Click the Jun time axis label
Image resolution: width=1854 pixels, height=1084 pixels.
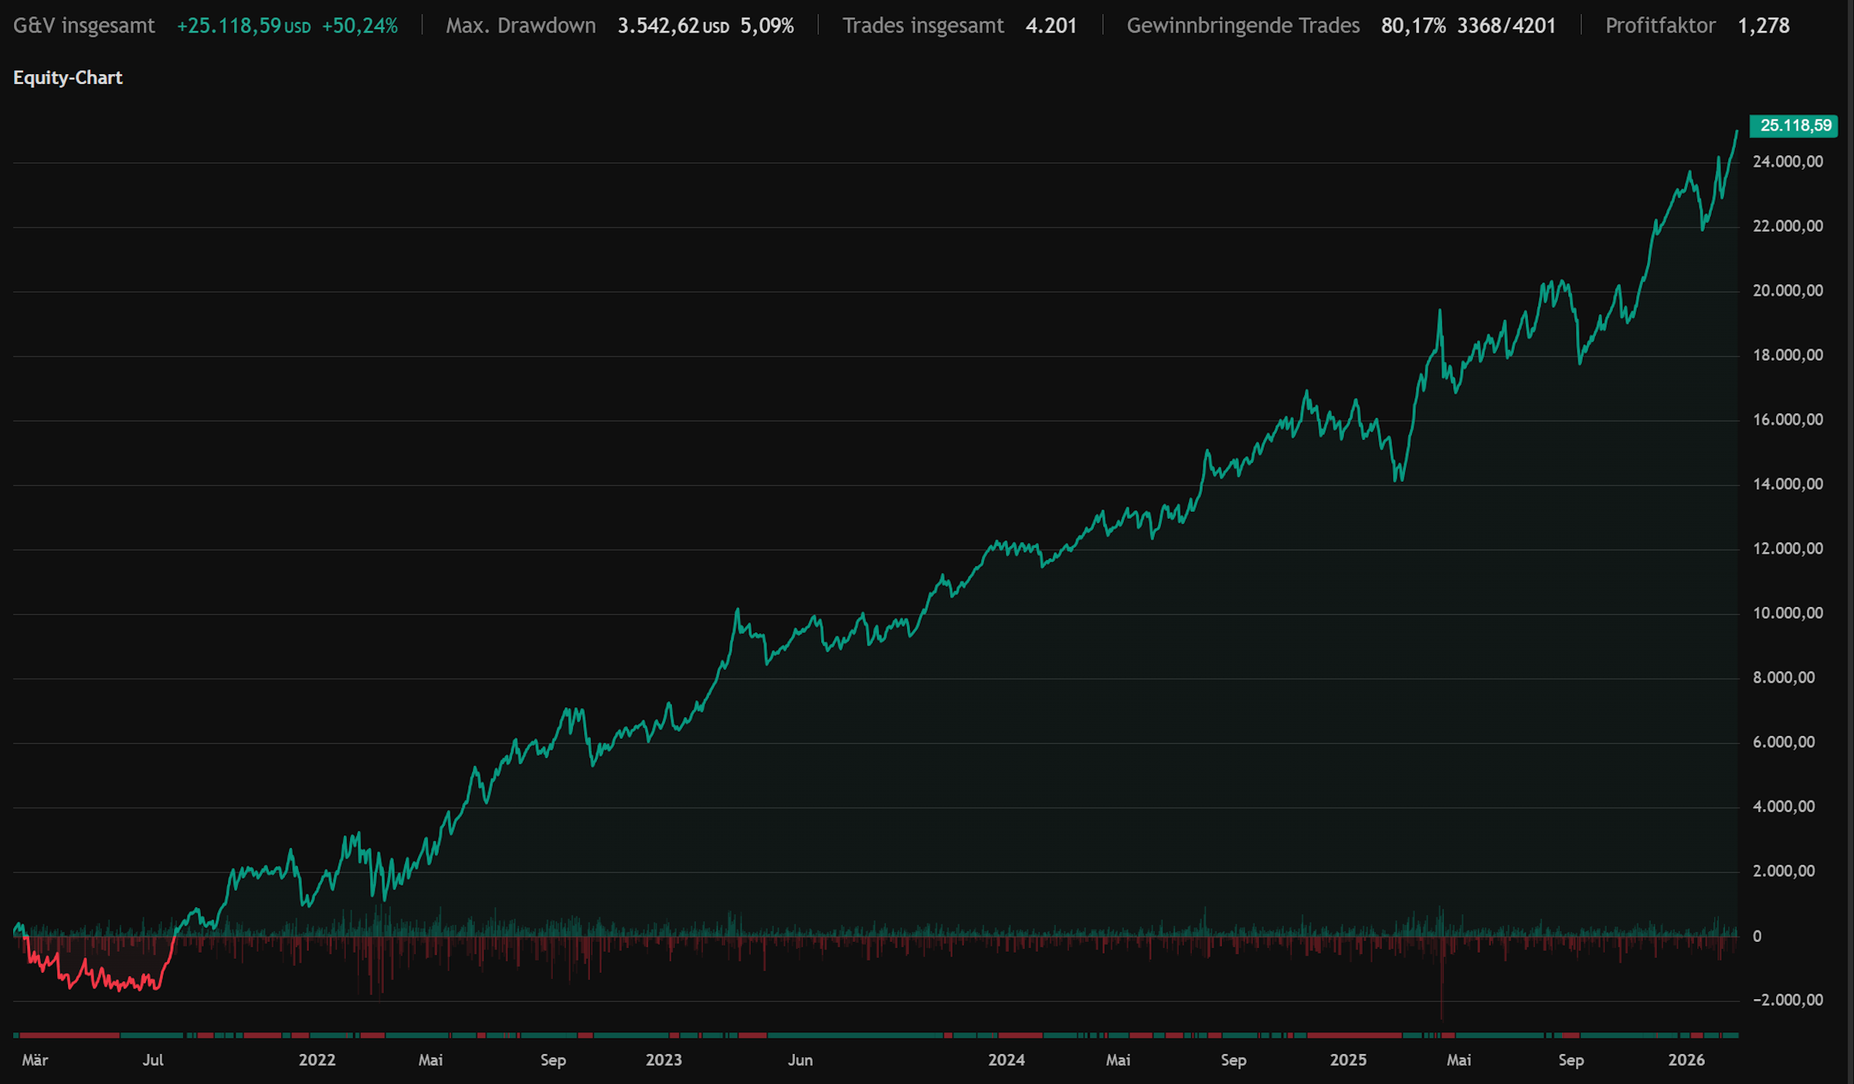point(800,1060)
